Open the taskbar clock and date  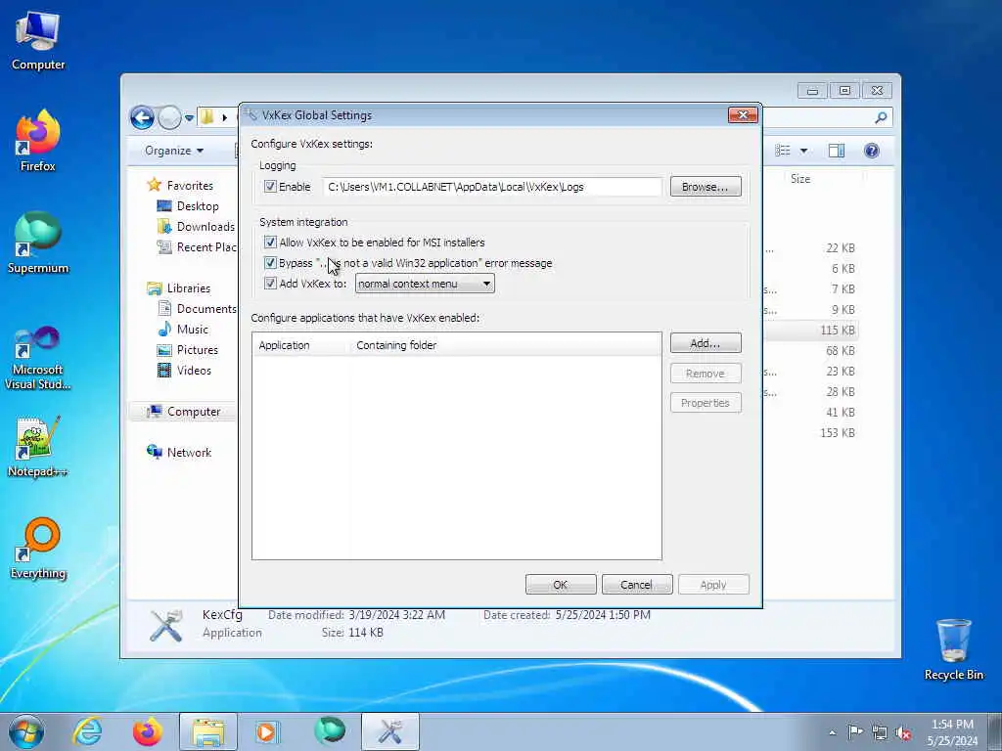pyautogui.click(x=952, y=732)
